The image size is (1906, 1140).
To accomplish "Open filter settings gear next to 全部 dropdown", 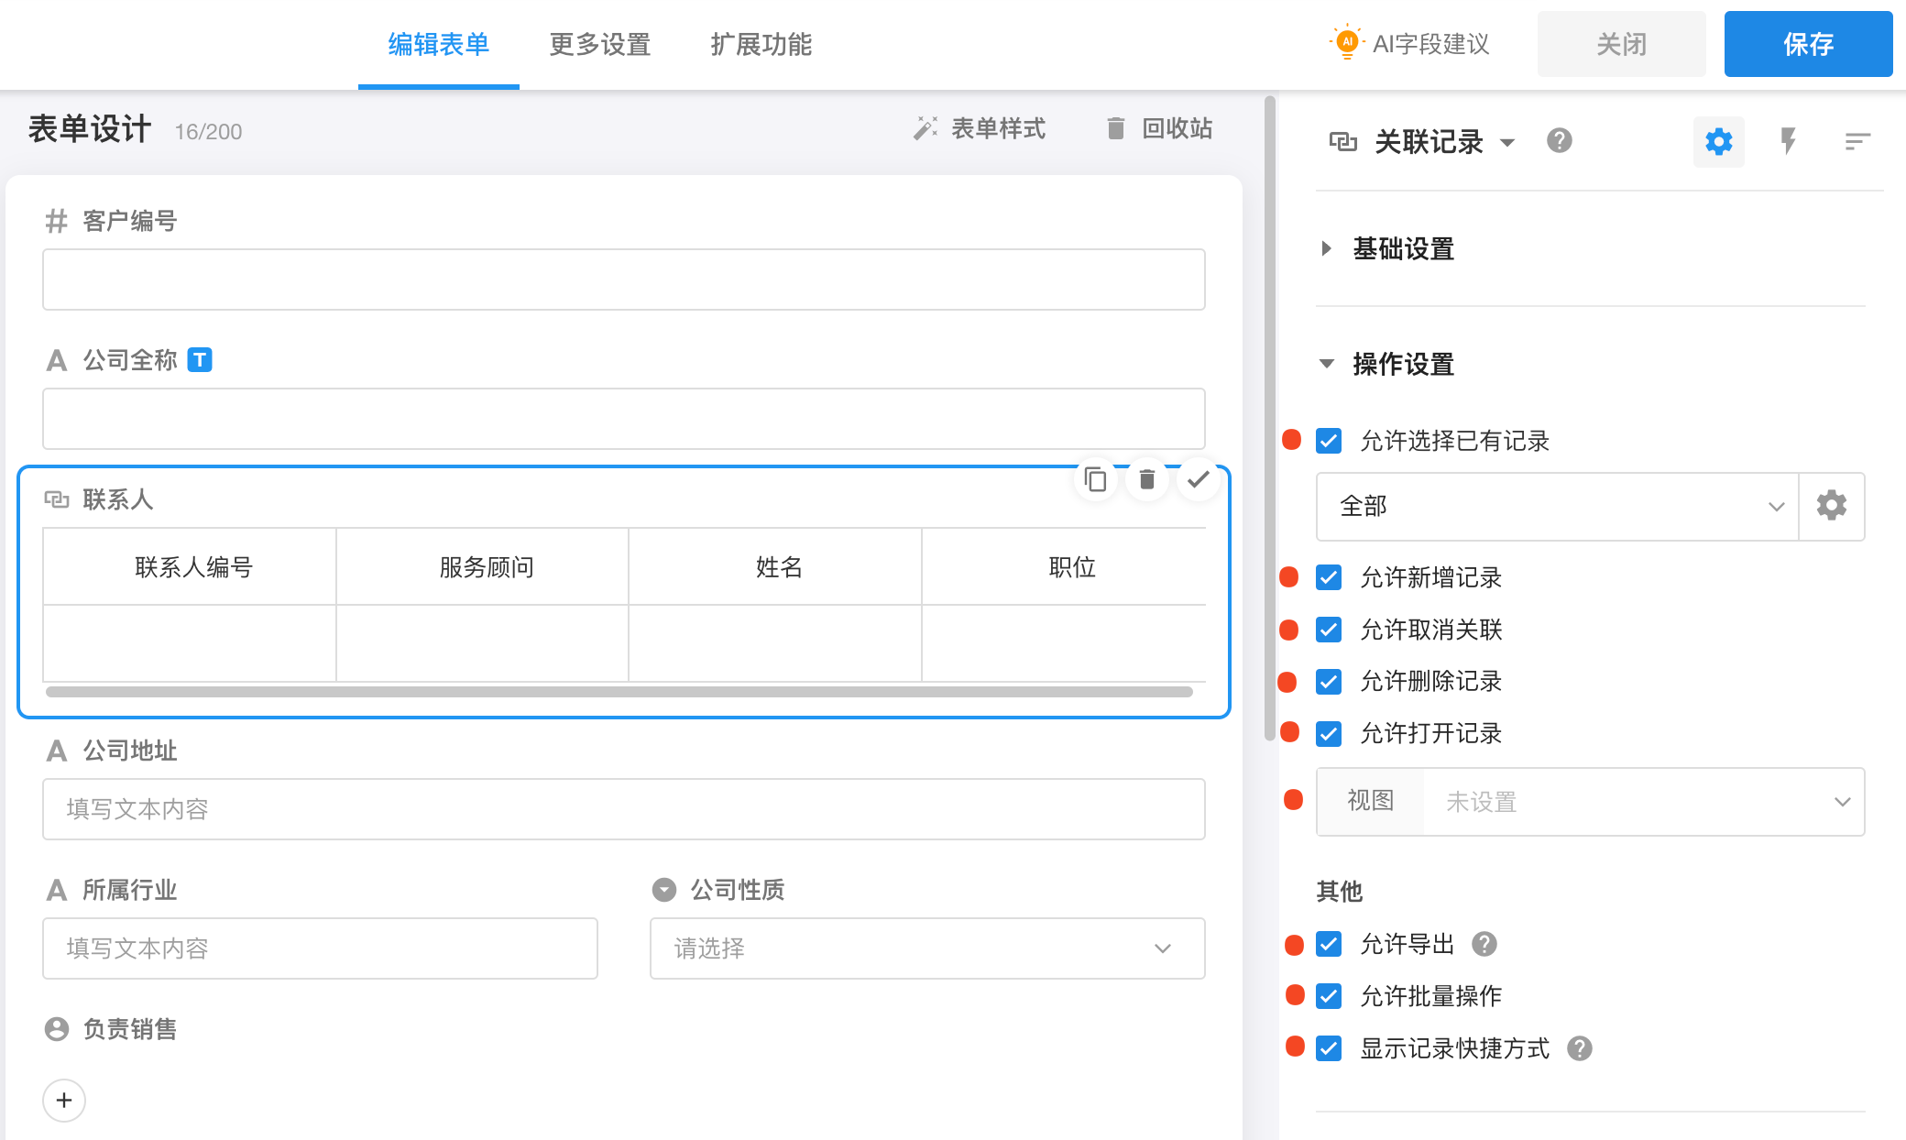I will [1831, 506].
